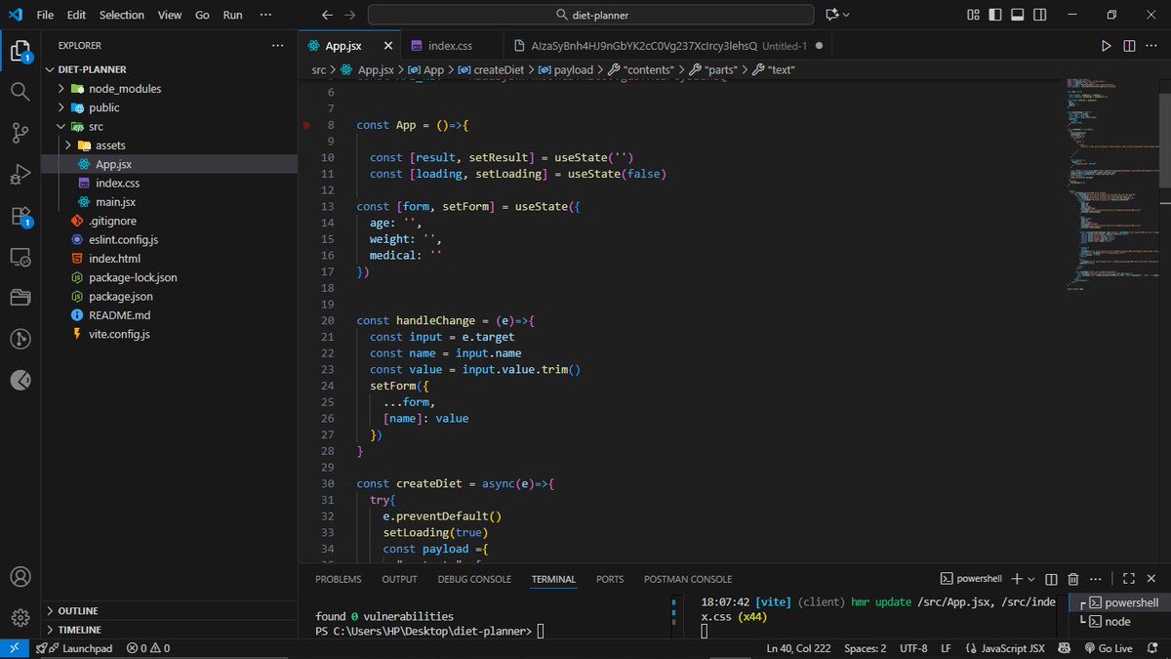The image size is (1171, 659).
Task: Open the terminal panel ellipsis menu
Action: coord(1096,579)
